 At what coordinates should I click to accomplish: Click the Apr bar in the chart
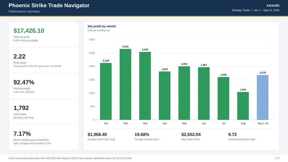(x=165, y=95)
